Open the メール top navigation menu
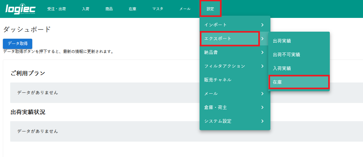Image resolution: width=363 pixels, height=157 pixels. pos(185,9)
